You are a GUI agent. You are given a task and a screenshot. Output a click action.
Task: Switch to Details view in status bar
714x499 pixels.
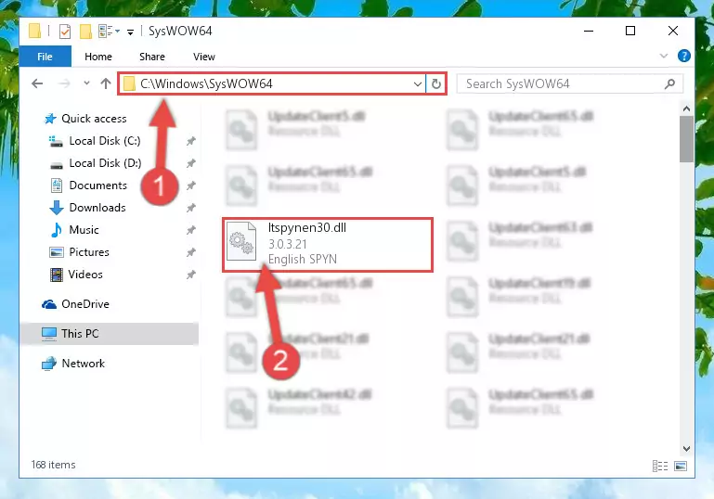click(660, 466)
